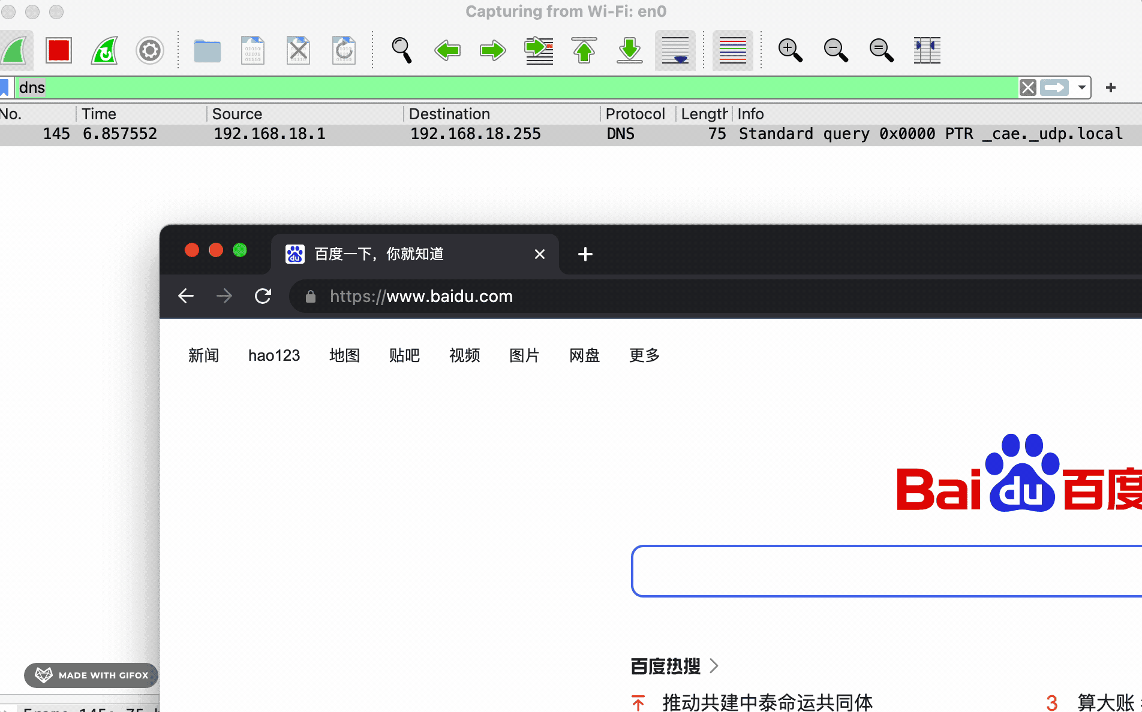Screen dimensions: 1142x712
Task: Toggle auto-scroll during live capture
Action: click(x=675, y=50)
